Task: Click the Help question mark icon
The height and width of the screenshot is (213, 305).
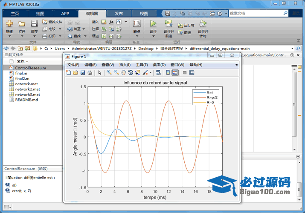Action: click(x=220, y=13)
